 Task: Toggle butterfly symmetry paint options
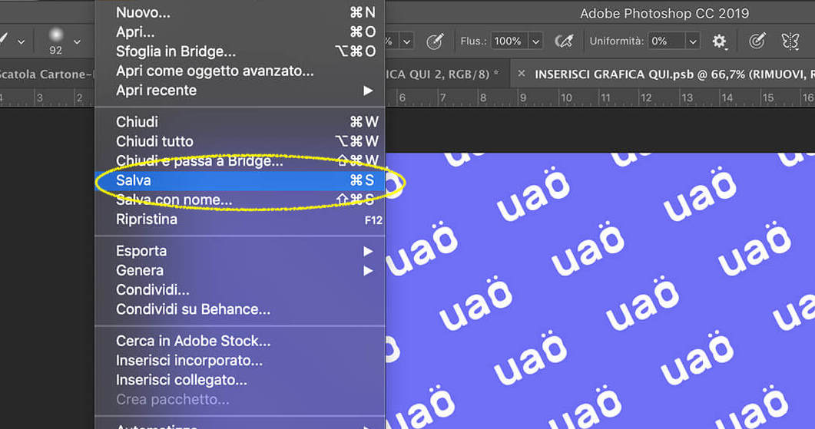coord(790,41)
